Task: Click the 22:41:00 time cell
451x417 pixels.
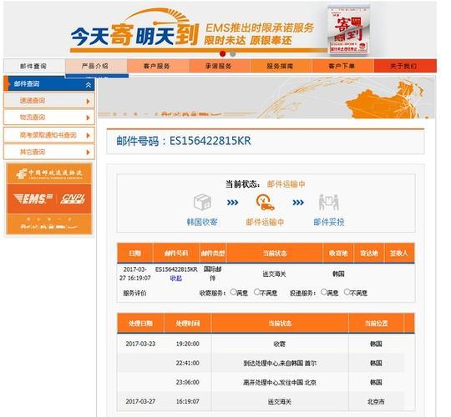Action: (188, 363)
